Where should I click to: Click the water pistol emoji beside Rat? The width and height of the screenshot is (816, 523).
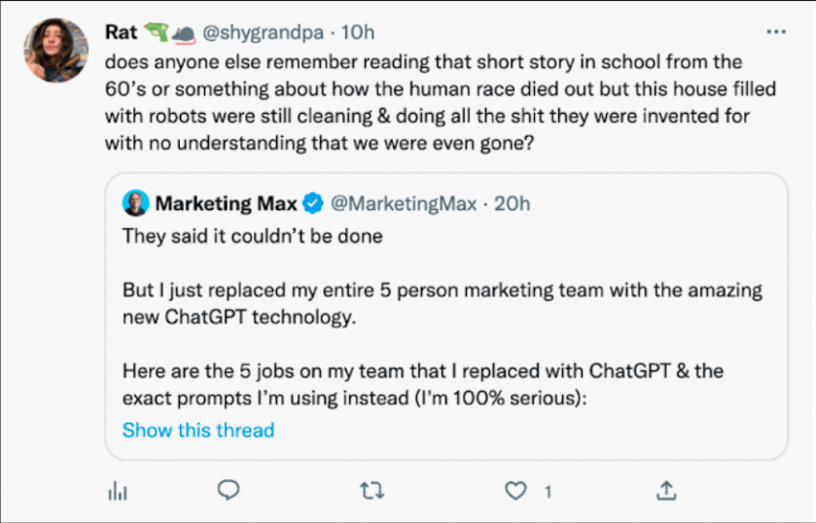156,32
